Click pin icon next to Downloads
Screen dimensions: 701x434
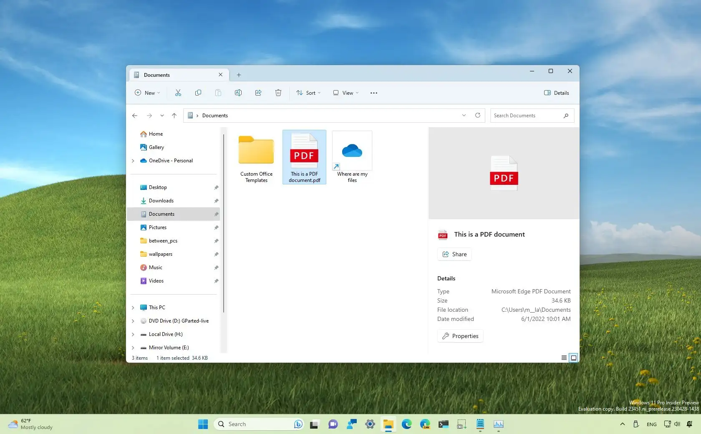coord(216,201)
